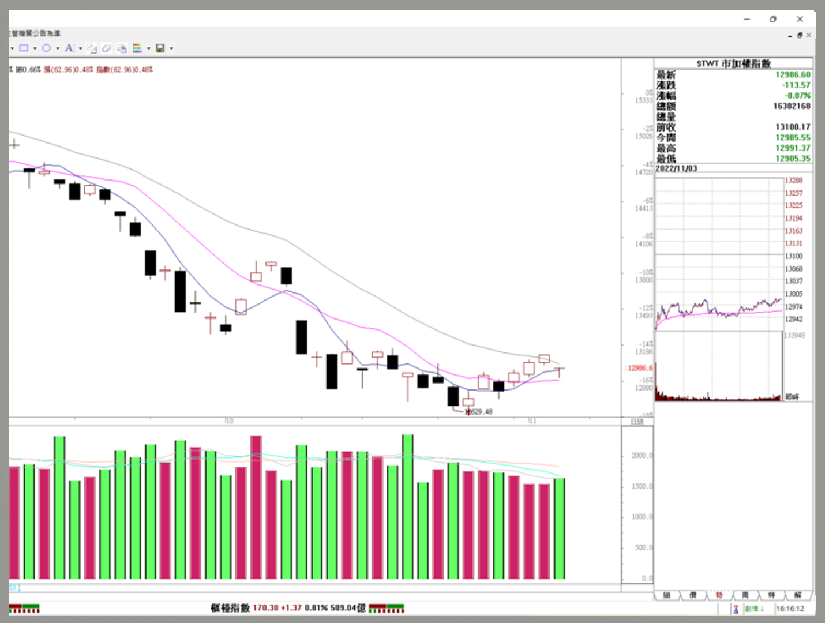The image size is (825, 623).
Task: Open dropdown arrow next to text tool
Action: [x=80, y=48]
